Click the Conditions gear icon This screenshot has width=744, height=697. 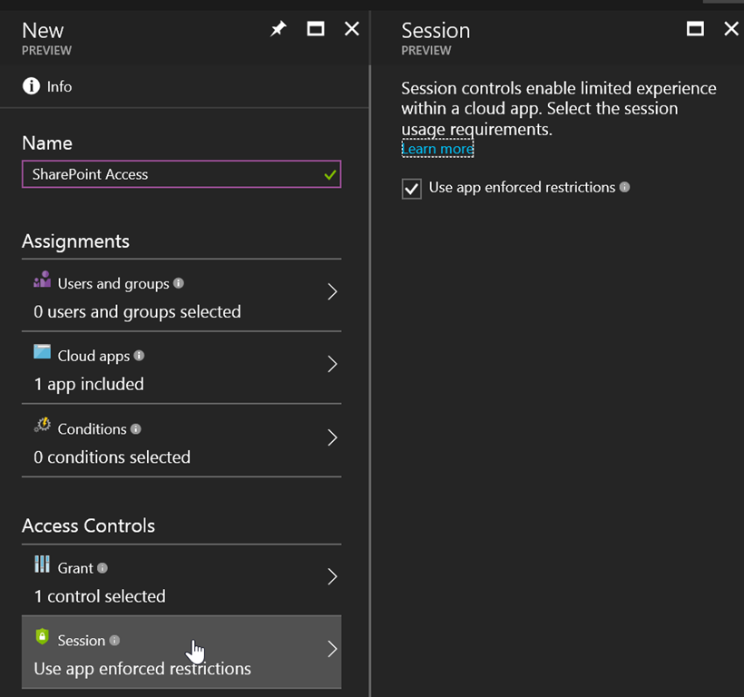click(42, 426)
